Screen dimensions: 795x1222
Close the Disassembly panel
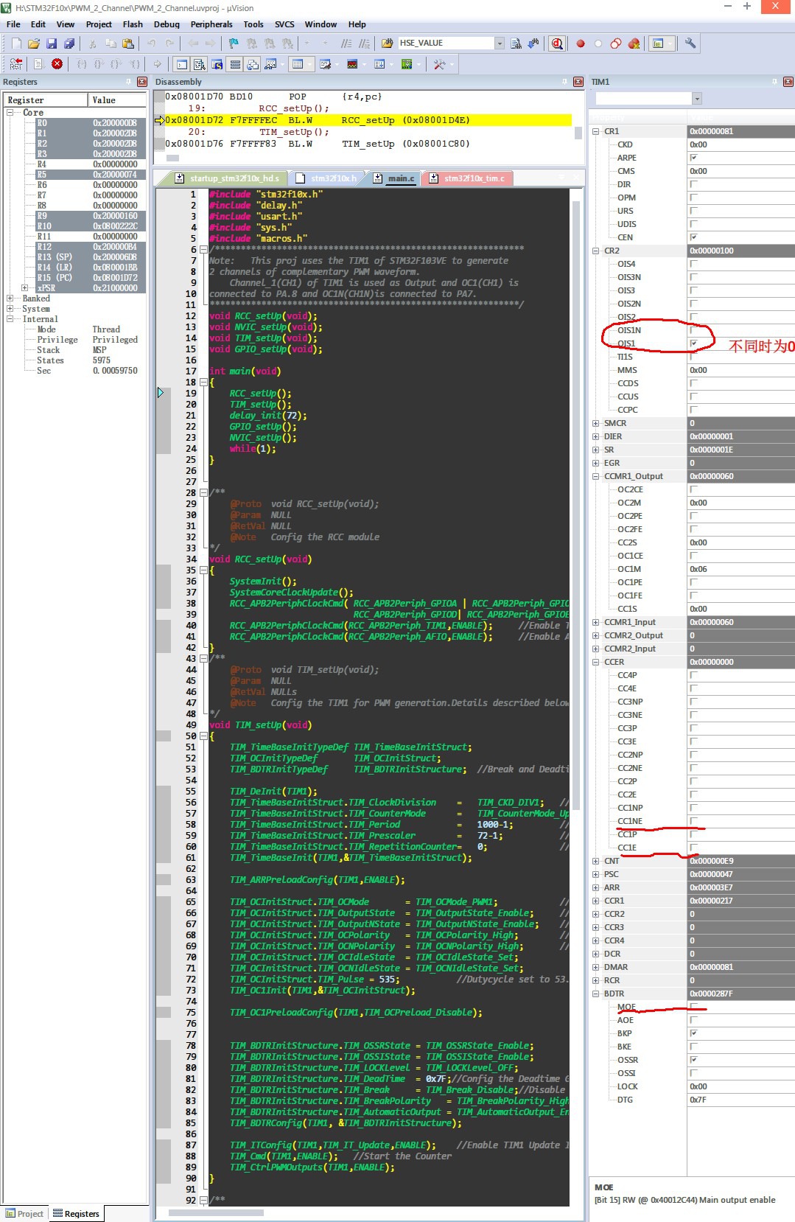tap(578, 82)
